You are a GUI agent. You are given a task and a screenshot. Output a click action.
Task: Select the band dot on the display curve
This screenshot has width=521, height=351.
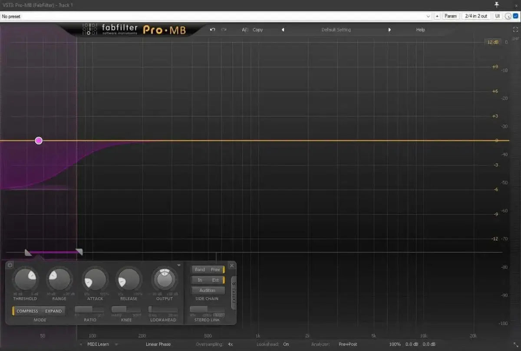click(x=38, y=140)
